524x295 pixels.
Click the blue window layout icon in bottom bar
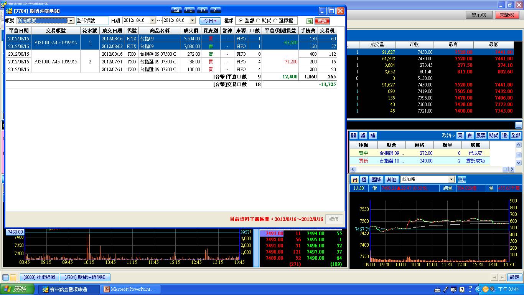coord(6,277)
